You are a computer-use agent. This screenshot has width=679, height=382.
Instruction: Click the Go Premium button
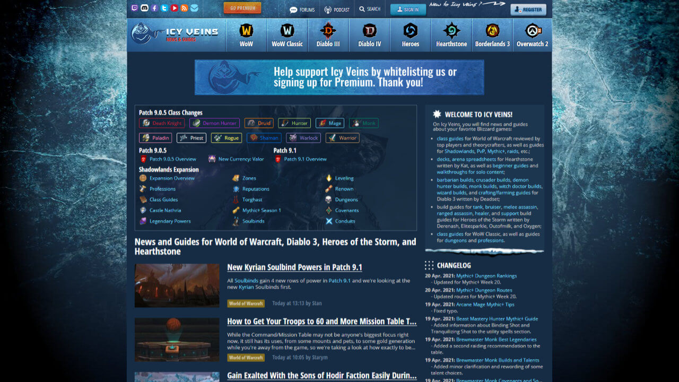pyautogui.click(x=242, y=8)
